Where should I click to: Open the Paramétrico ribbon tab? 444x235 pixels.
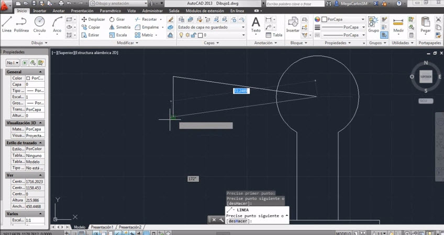[110, 11]
